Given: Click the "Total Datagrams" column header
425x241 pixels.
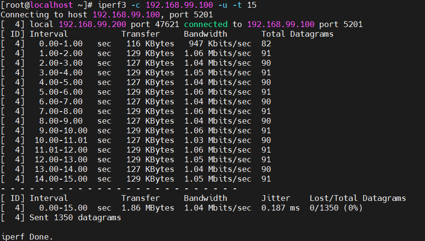Looking at the screenshot, I should pos(297,34).
